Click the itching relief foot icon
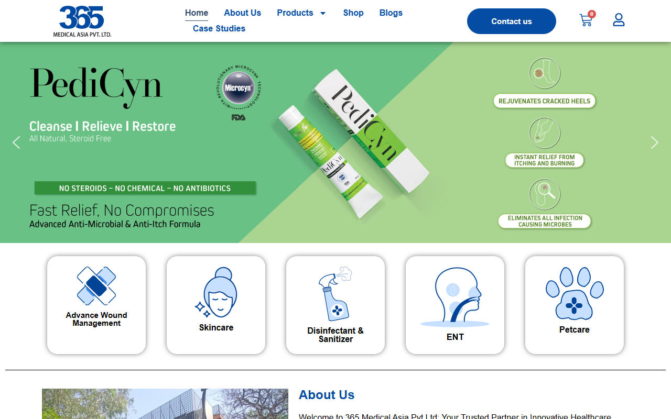 coord(545,133)
